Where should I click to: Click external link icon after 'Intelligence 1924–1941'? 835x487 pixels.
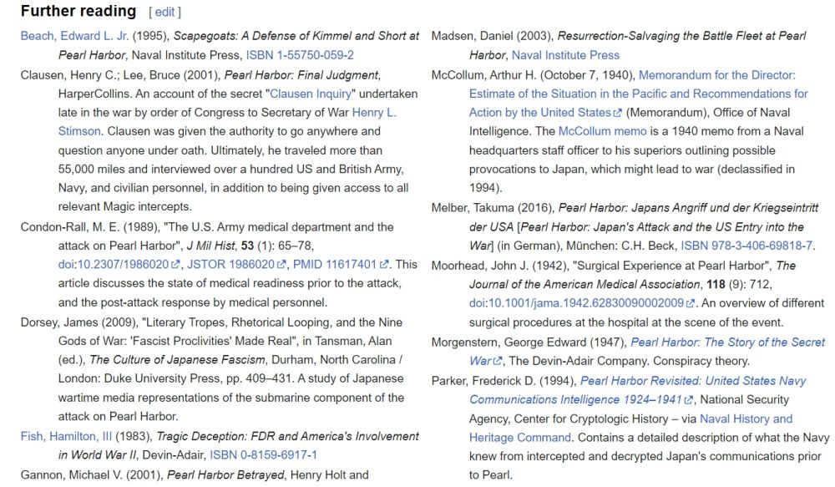(x=689, y=399)
